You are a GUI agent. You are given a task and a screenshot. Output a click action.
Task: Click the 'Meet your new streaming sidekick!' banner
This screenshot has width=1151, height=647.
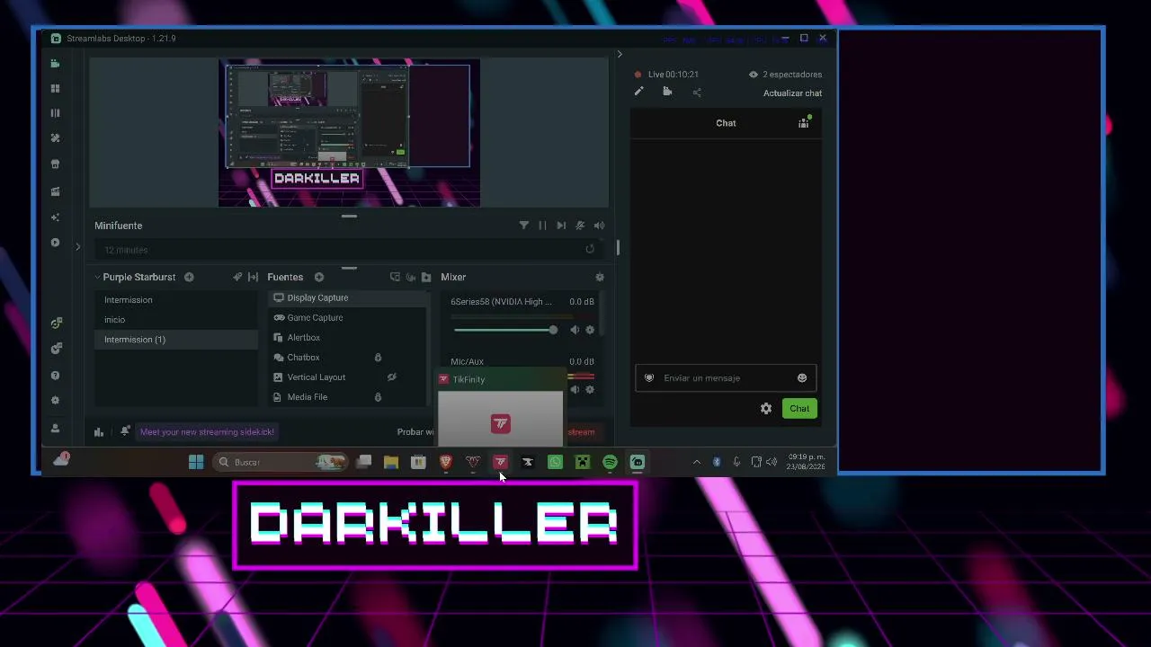207,432
